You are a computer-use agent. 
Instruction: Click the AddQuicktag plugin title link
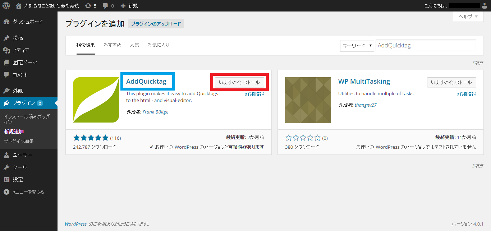(146, 81)
